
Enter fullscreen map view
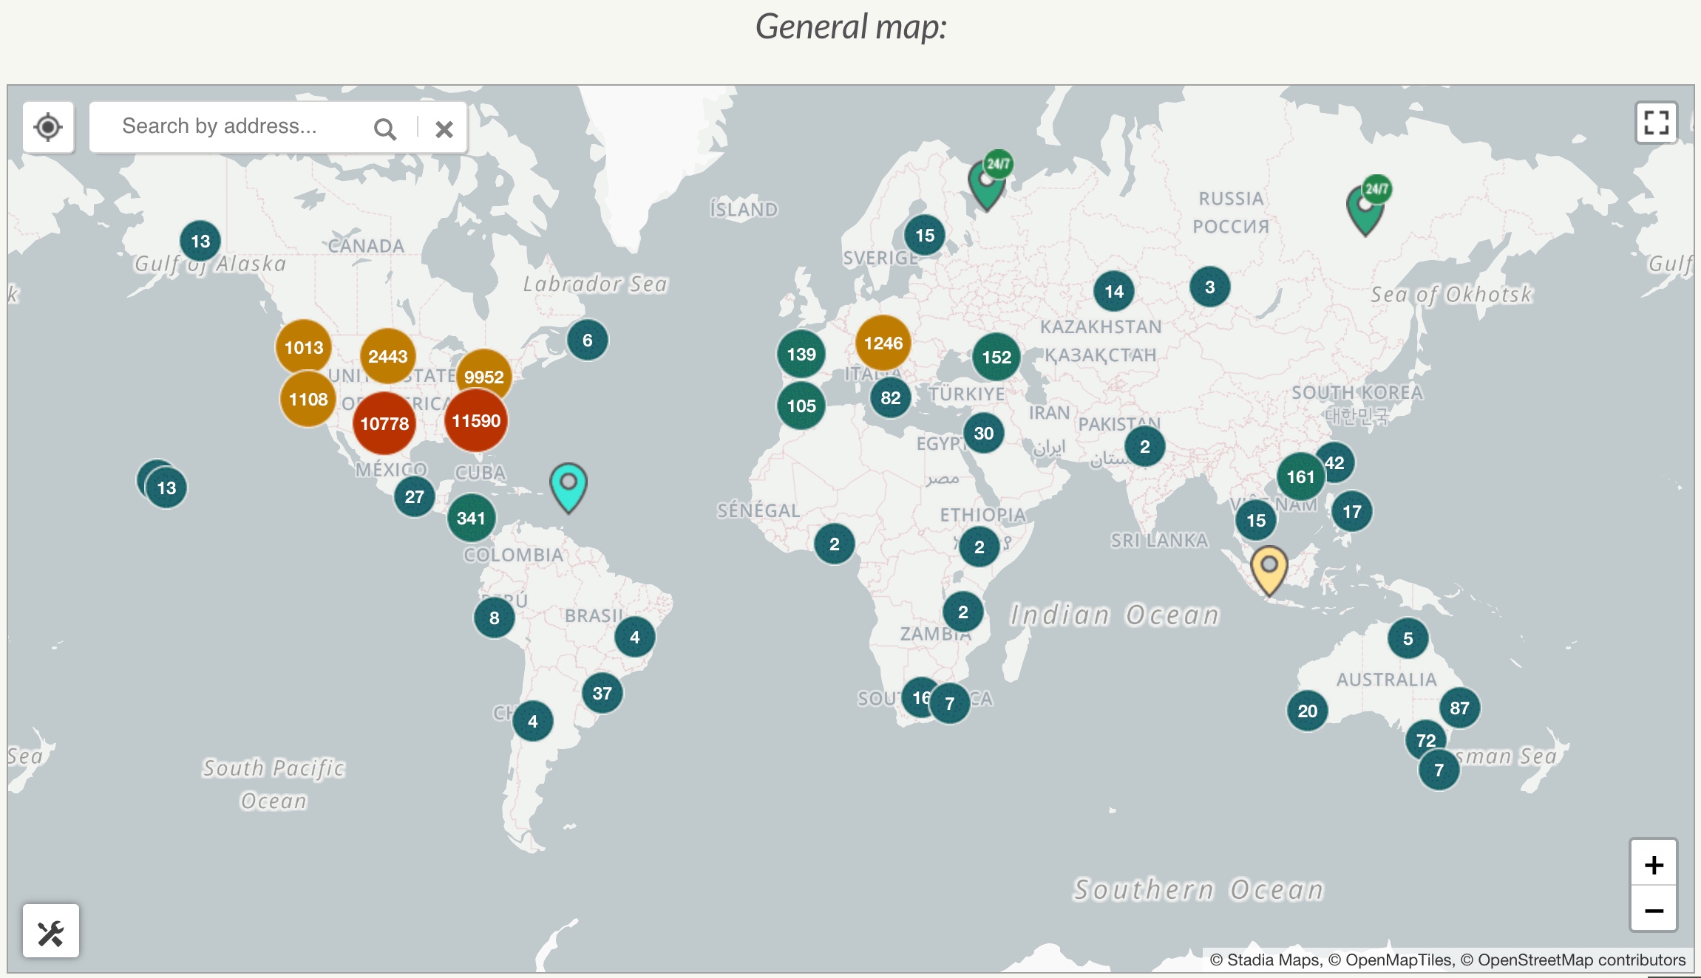pyautogui.click(x=1655, y=123)
